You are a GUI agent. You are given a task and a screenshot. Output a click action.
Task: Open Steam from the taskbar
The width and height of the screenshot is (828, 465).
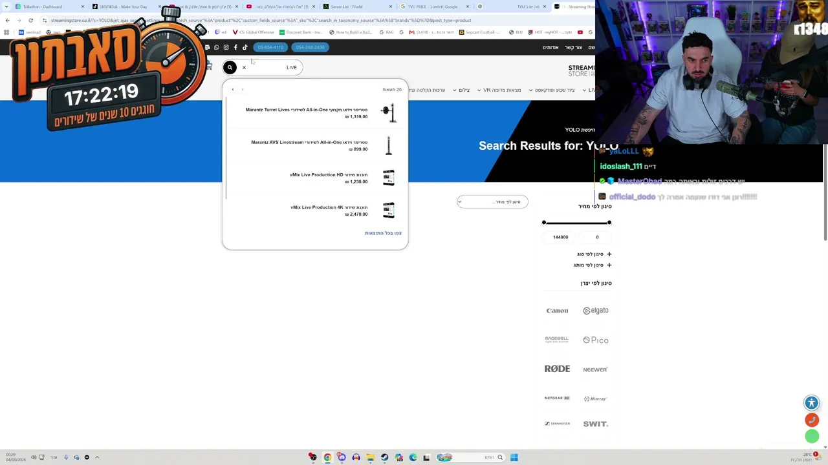click(x=384, y=457)
